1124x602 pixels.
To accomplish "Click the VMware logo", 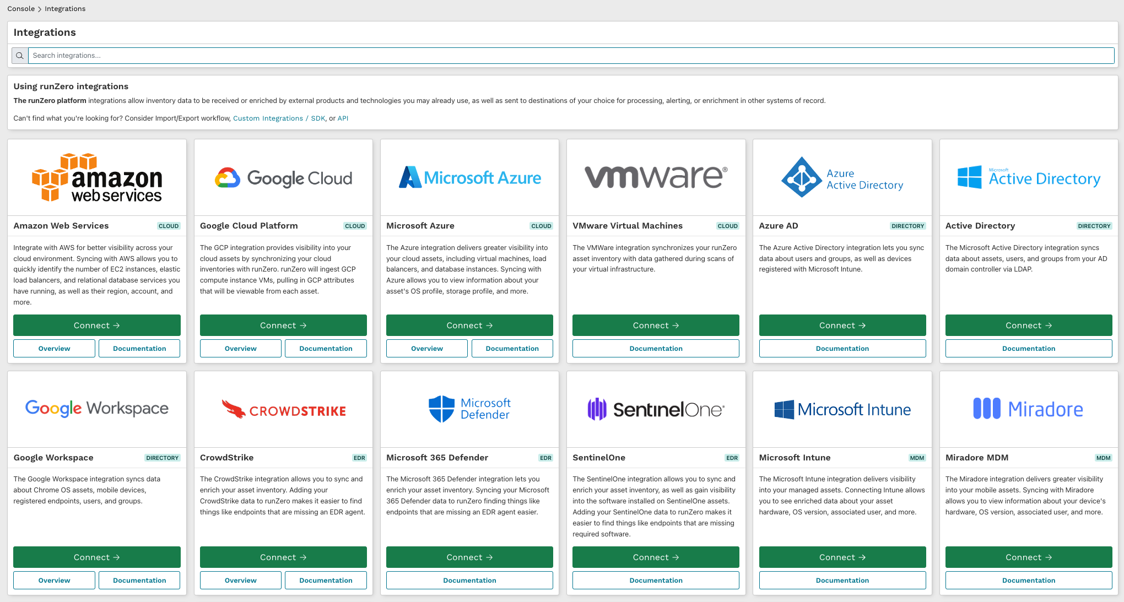I will (x=656, y=177).
